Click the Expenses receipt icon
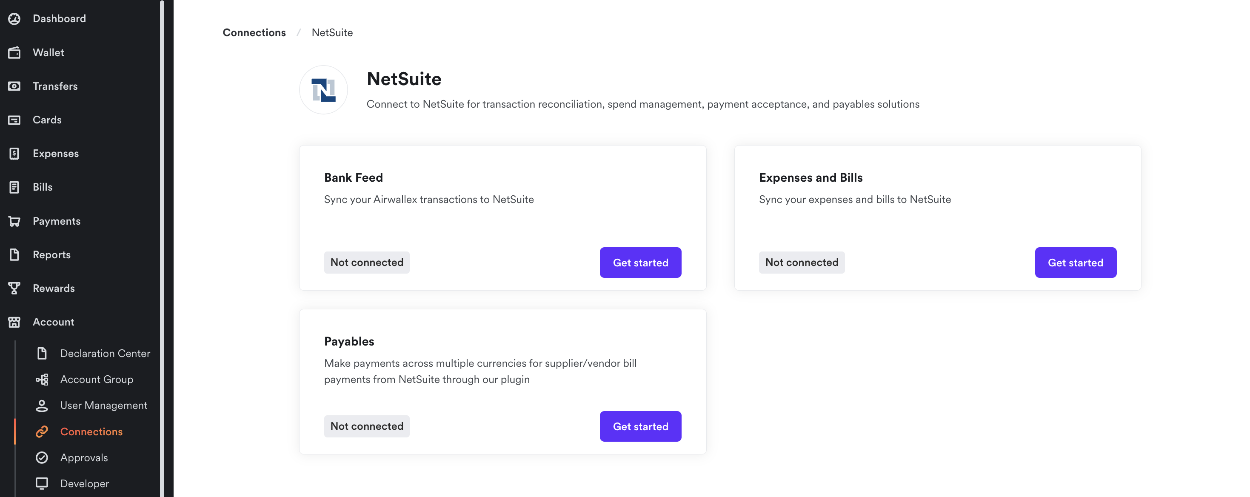Viewport: 1250px width, 497px height. click(x=14, y=153)
